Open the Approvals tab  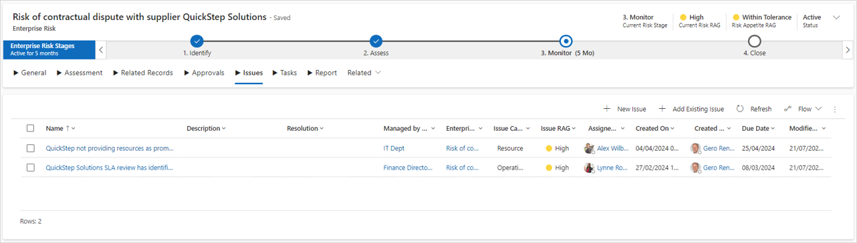pyautogui.click(x=205, y=73)
